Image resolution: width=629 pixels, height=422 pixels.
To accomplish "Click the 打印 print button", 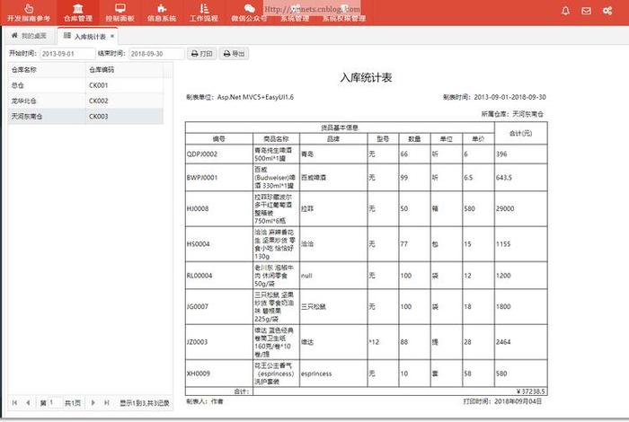I will click(202, 54).
